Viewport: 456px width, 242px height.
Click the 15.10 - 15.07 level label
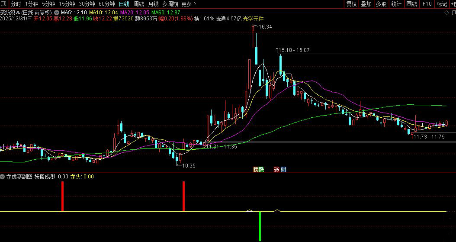pyautogui.click(x=294, y=50)
